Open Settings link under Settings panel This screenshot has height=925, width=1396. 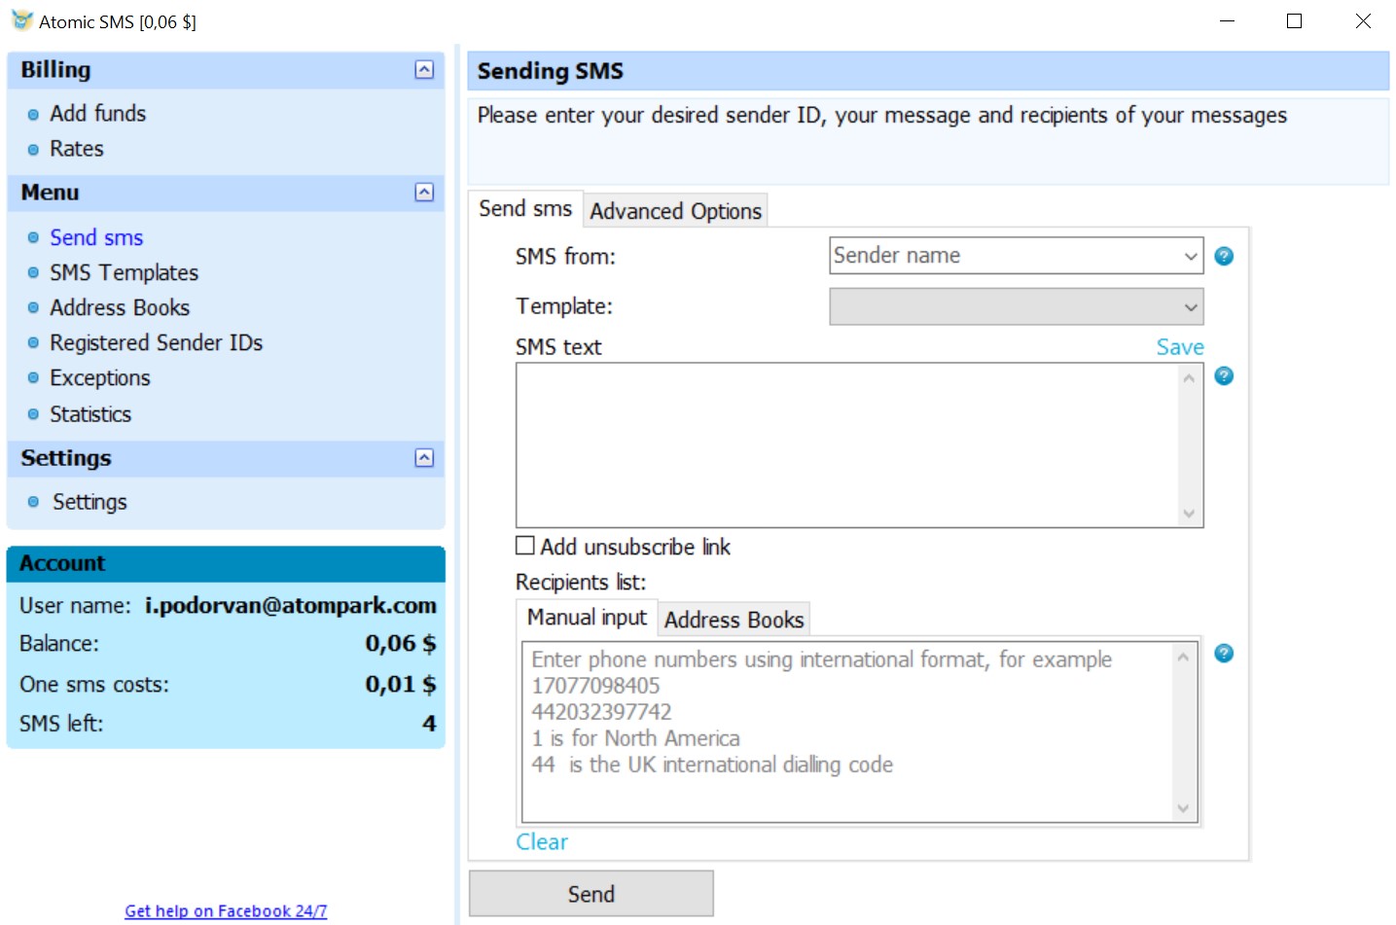[x=89, y=502]
